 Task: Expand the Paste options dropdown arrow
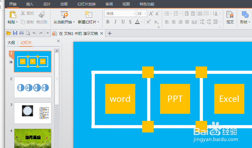click(x=17, y=22)
